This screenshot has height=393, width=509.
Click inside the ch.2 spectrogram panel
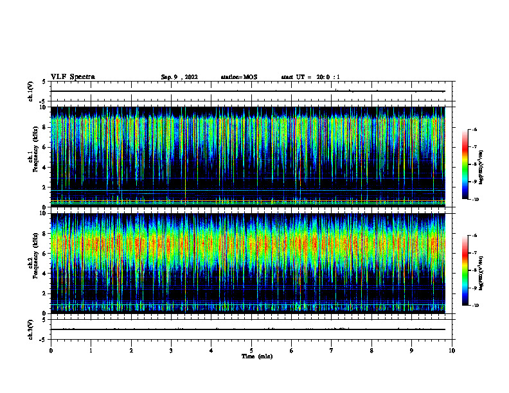tap(248, 263)
